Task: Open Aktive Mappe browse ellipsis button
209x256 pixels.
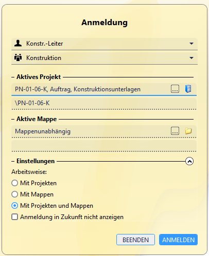Action: pos(175,131)
